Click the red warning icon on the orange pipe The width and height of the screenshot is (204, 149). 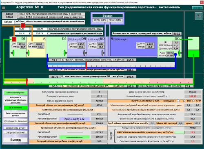(23, 25)
